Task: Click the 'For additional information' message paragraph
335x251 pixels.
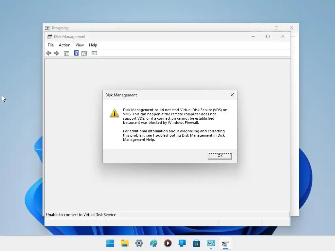Action: [x=174, y=135]
